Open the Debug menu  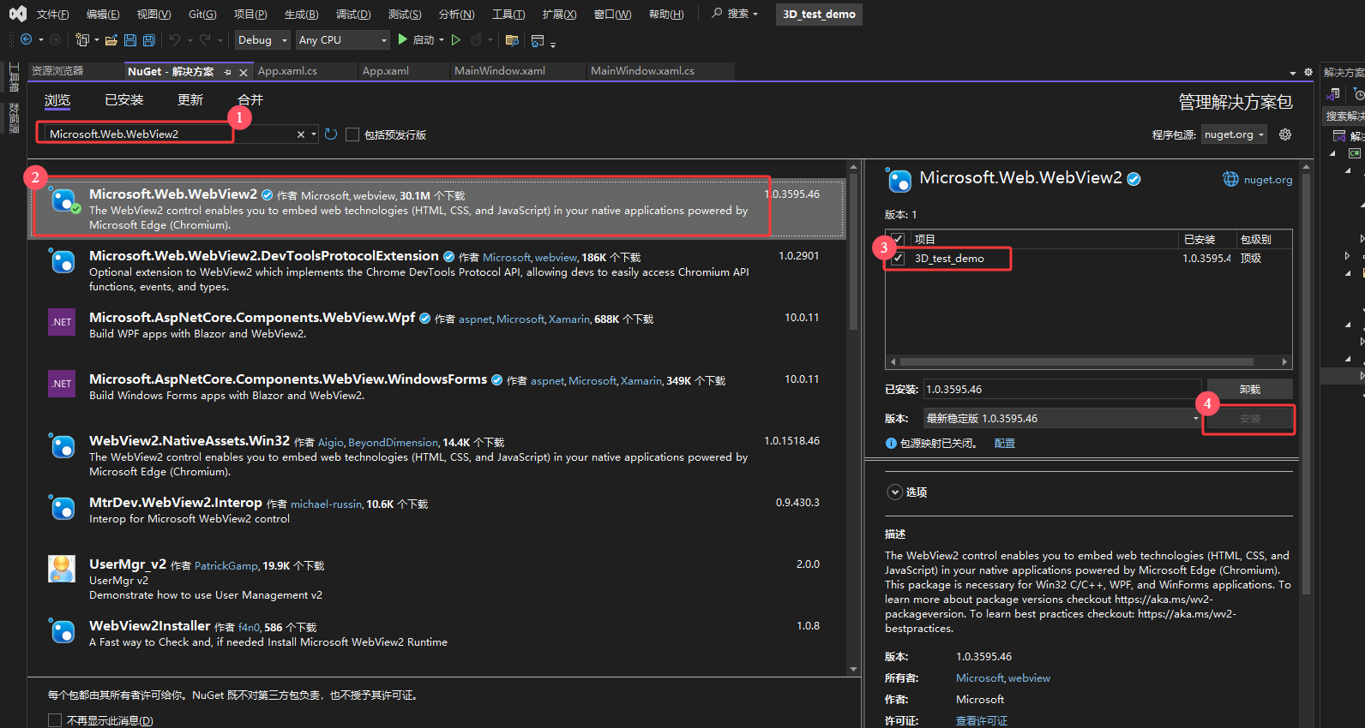352,14
